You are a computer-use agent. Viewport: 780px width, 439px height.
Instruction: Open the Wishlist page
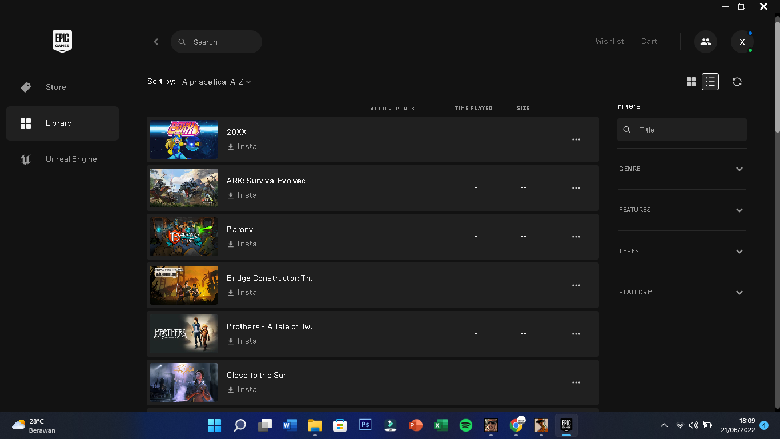coord(609,41)
